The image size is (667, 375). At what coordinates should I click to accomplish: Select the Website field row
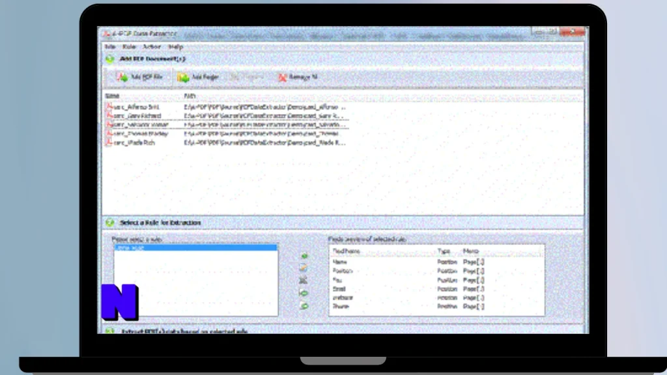coord(436,298)
